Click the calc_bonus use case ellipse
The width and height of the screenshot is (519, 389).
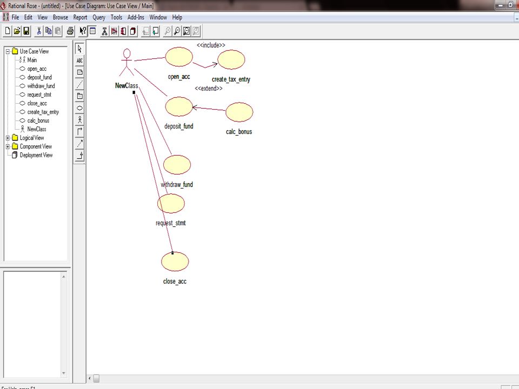click(x=239, y=112)
